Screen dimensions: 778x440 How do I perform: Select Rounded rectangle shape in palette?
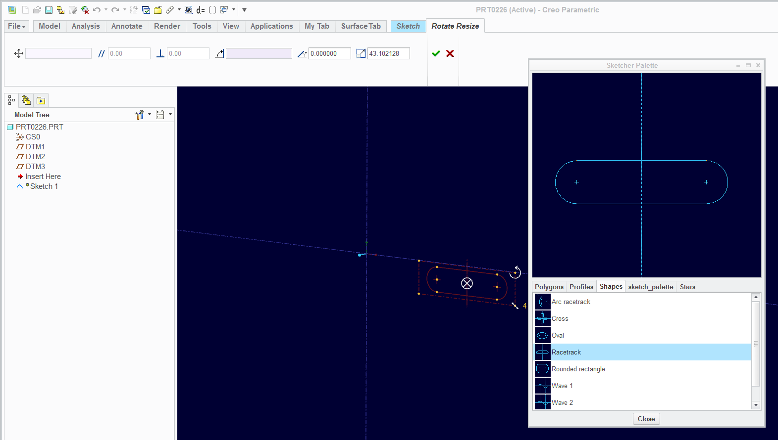(x=643, y=369)
